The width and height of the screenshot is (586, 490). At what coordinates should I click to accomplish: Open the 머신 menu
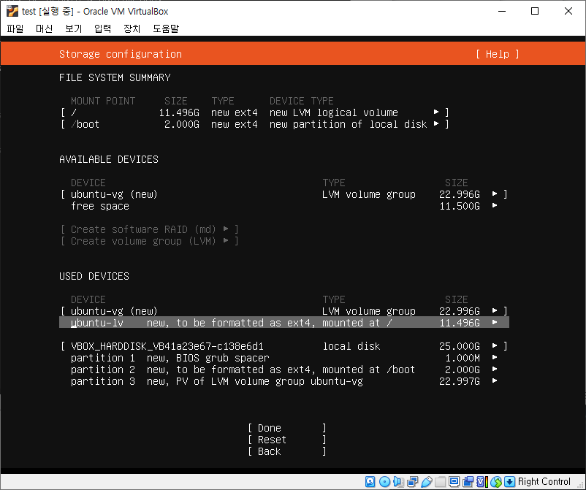(44, 28)
